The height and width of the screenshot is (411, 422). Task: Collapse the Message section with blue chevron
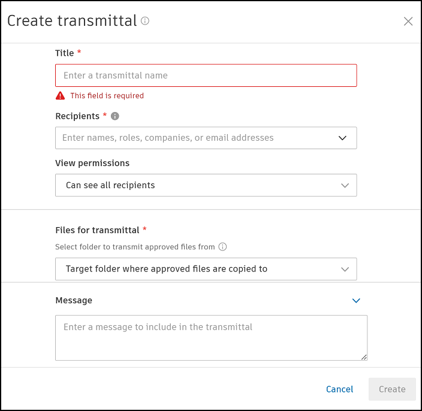356,301
